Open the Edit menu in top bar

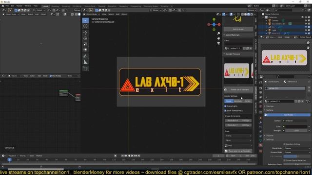pos(13,6)
